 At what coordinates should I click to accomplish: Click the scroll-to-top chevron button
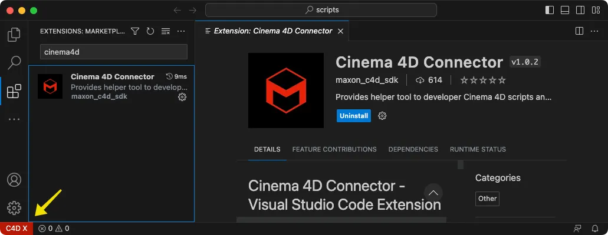[433, 193]
